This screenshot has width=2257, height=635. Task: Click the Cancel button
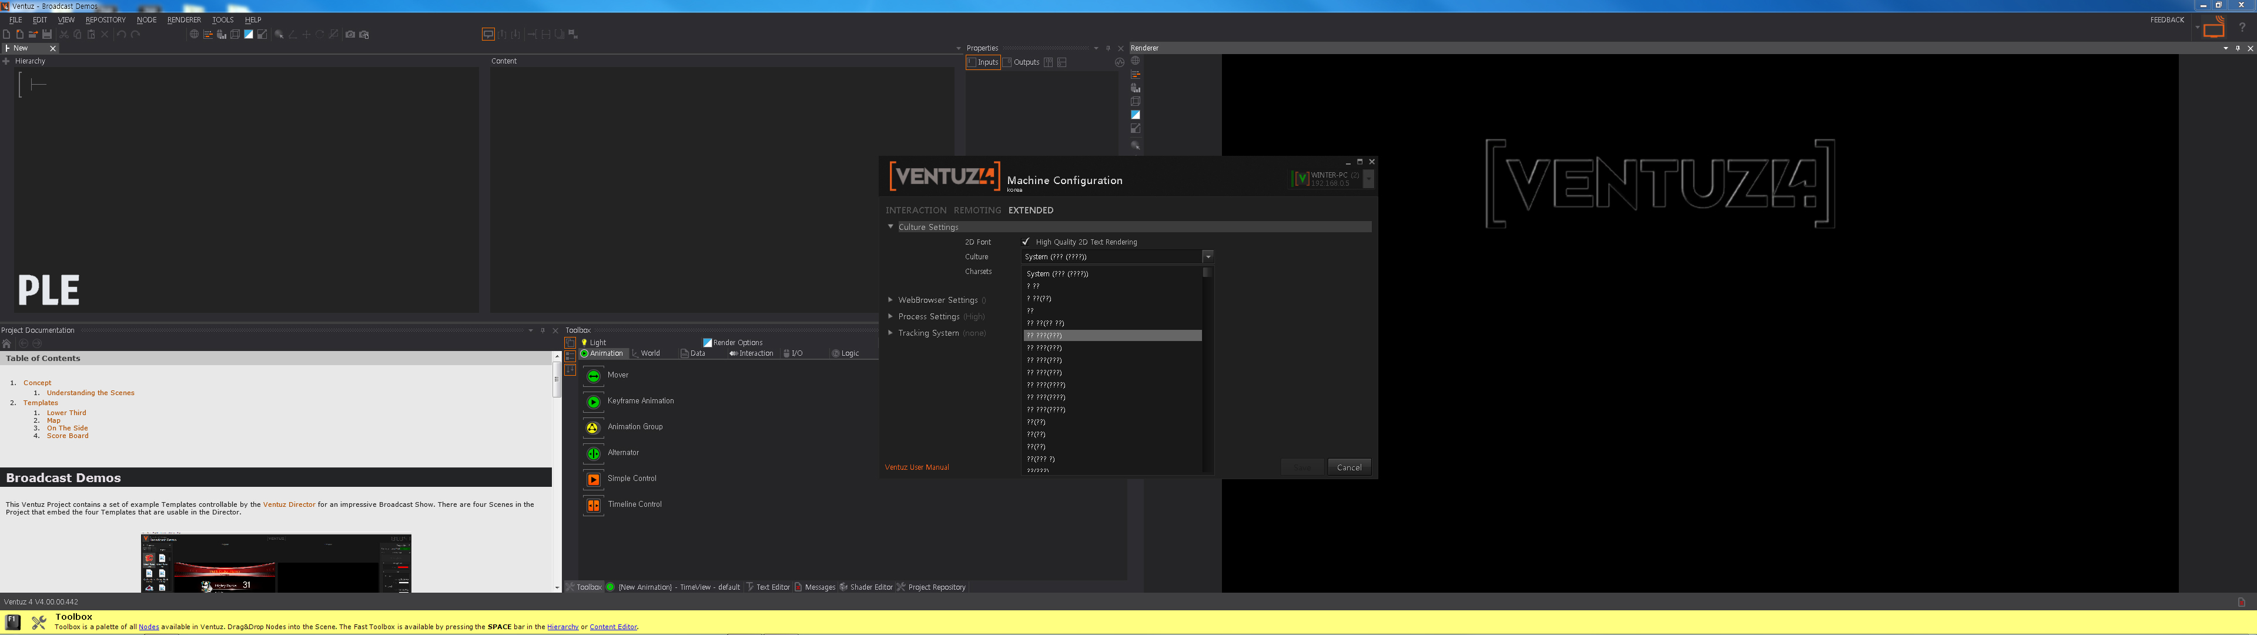coord(1348,467)
